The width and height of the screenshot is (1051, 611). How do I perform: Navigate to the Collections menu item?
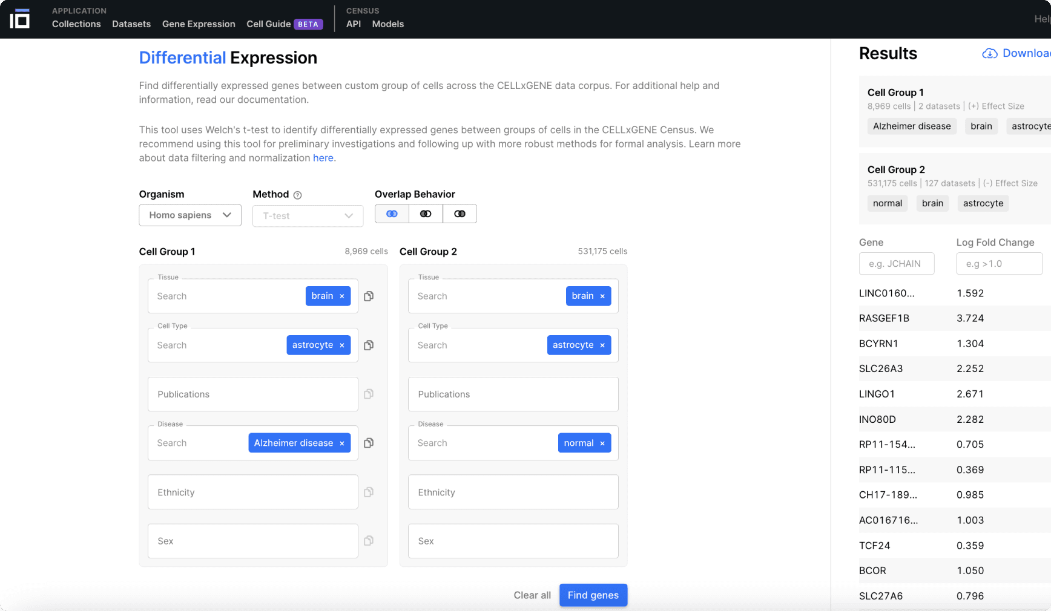(76, 24)
